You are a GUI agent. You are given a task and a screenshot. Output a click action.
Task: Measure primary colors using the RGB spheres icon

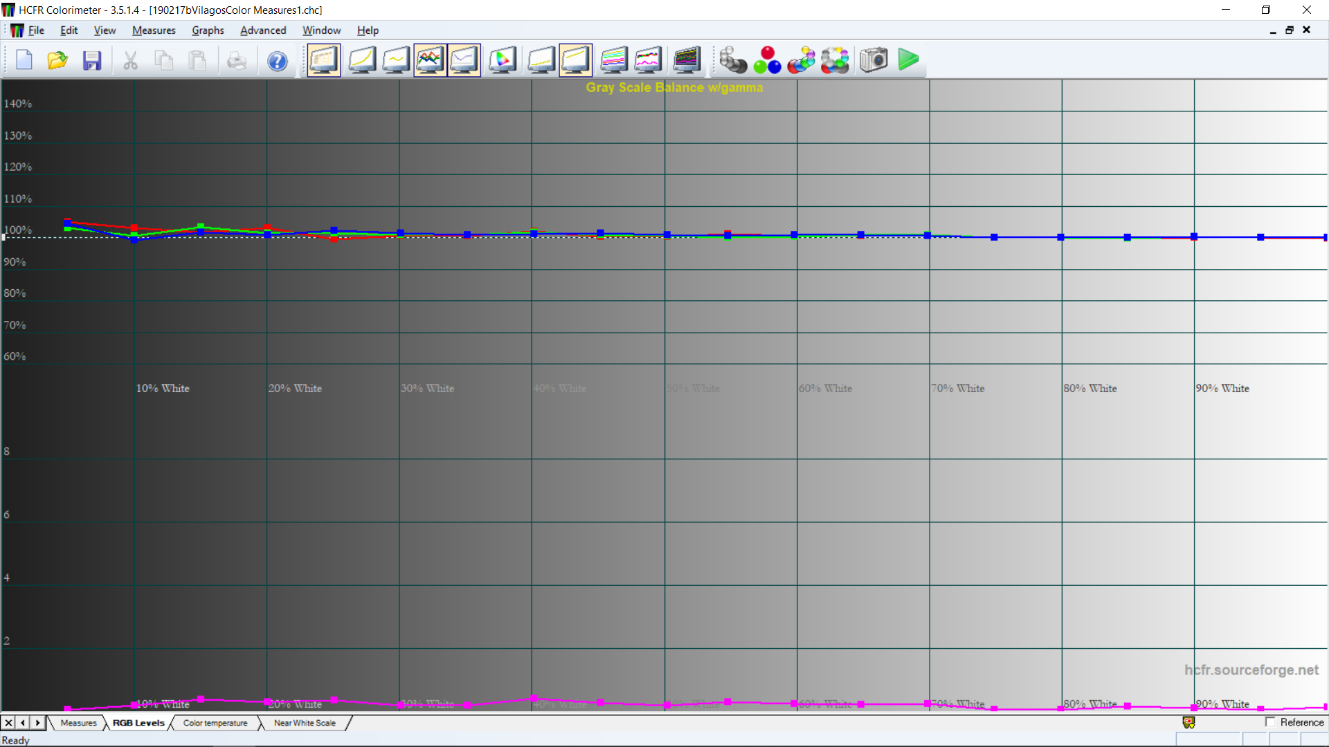[767, 61]
